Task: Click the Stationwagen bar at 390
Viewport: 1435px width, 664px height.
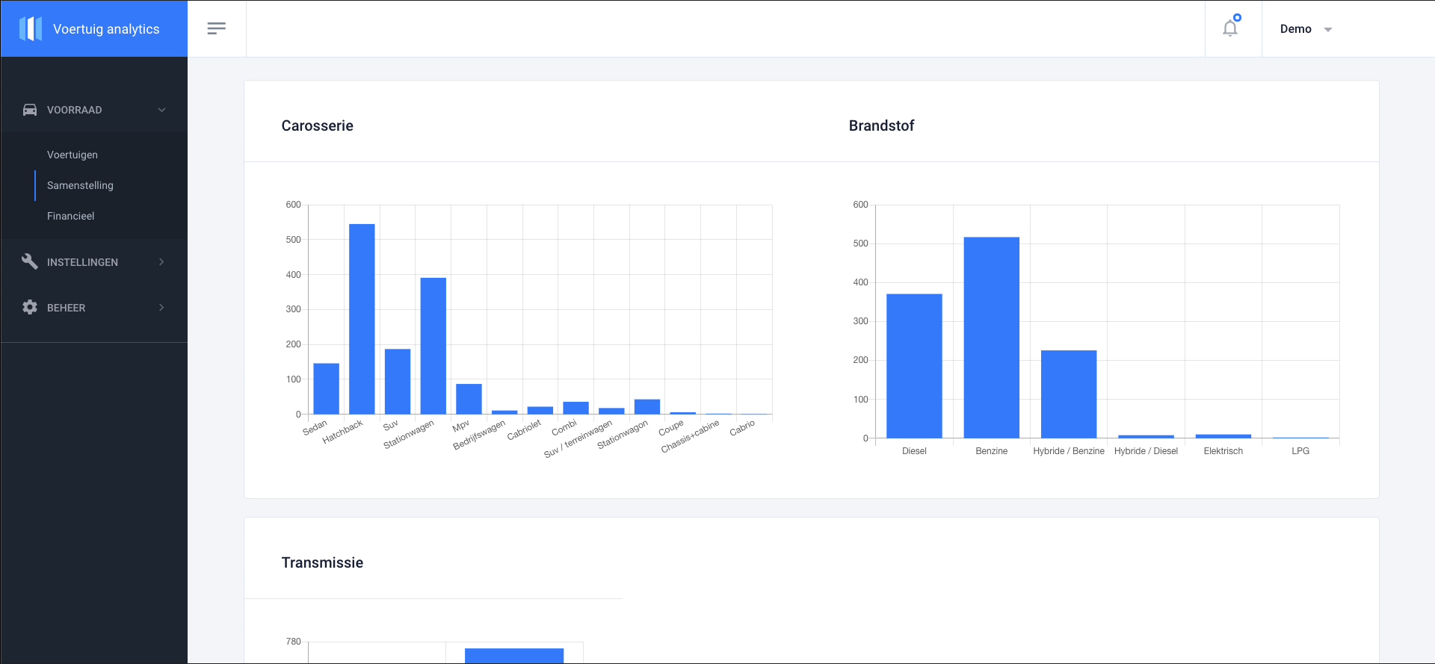Action: (433, 346)
